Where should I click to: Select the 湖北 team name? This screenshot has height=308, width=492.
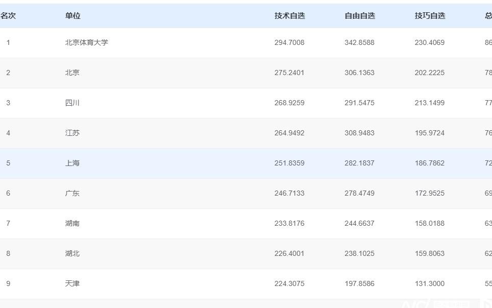[x=72, y=254]
